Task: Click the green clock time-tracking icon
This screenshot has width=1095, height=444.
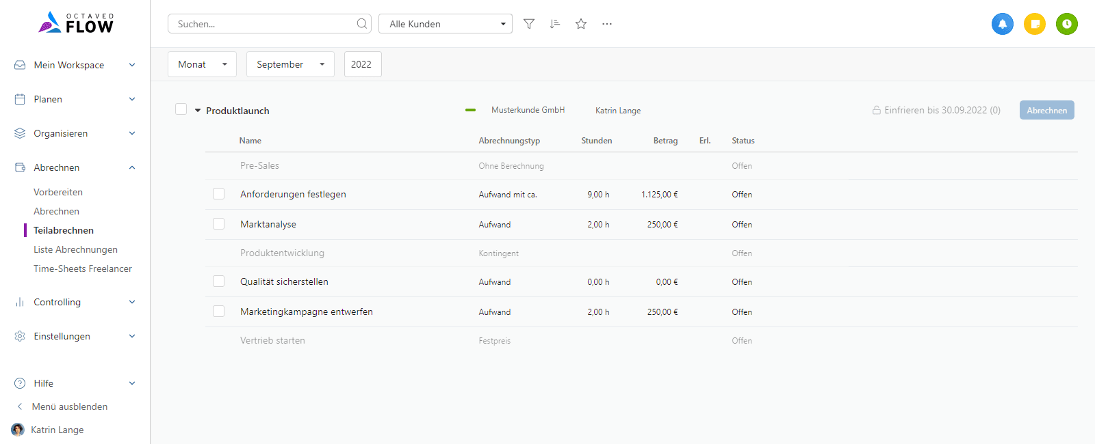Action: click(x=1067, y=24)
